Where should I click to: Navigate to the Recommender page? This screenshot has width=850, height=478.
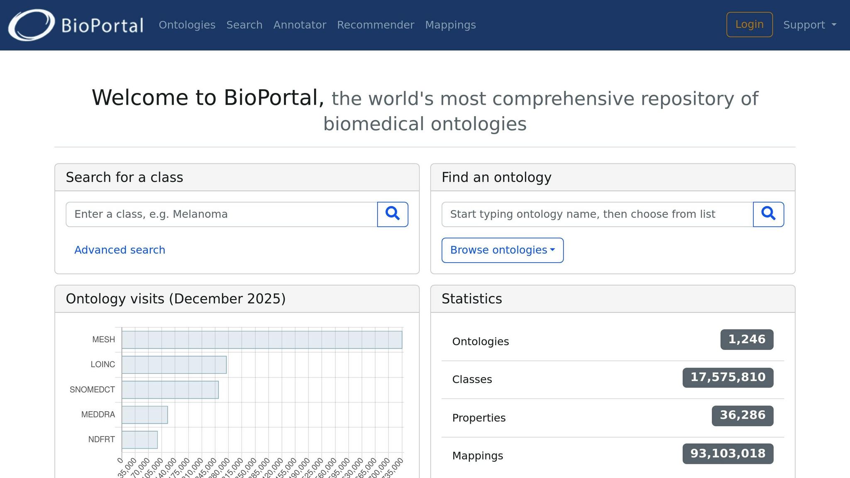[376, 24]
